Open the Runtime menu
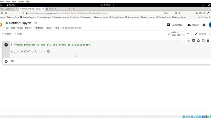Viewport: 211px width, 118px height. pos(38,28)
